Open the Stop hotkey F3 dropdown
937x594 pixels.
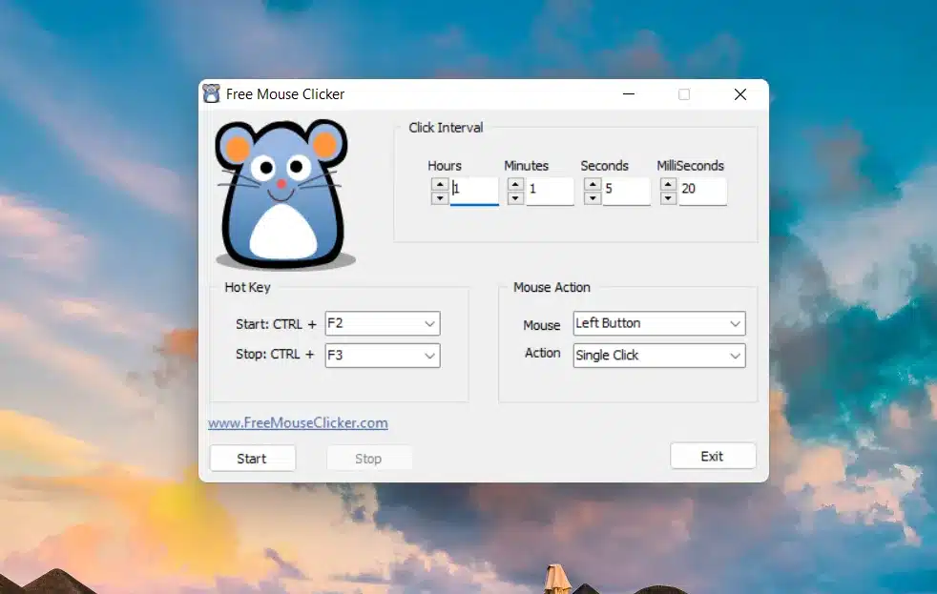[383, 356]
